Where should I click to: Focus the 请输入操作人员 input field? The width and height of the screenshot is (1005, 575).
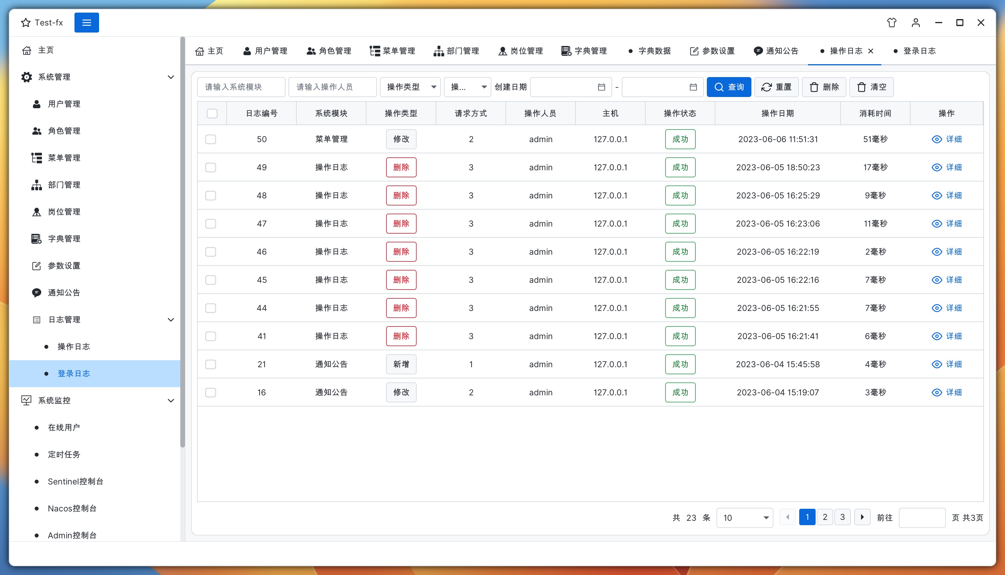pos(333,87)
